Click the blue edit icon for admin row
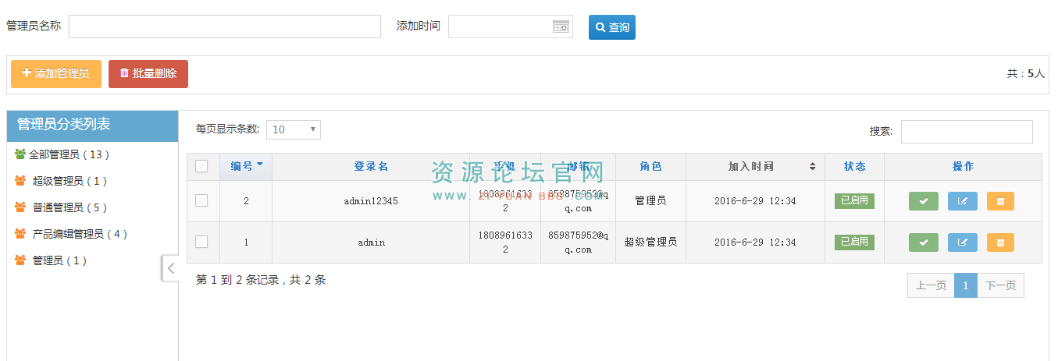The image size is (1058, 361). (963, 242)
